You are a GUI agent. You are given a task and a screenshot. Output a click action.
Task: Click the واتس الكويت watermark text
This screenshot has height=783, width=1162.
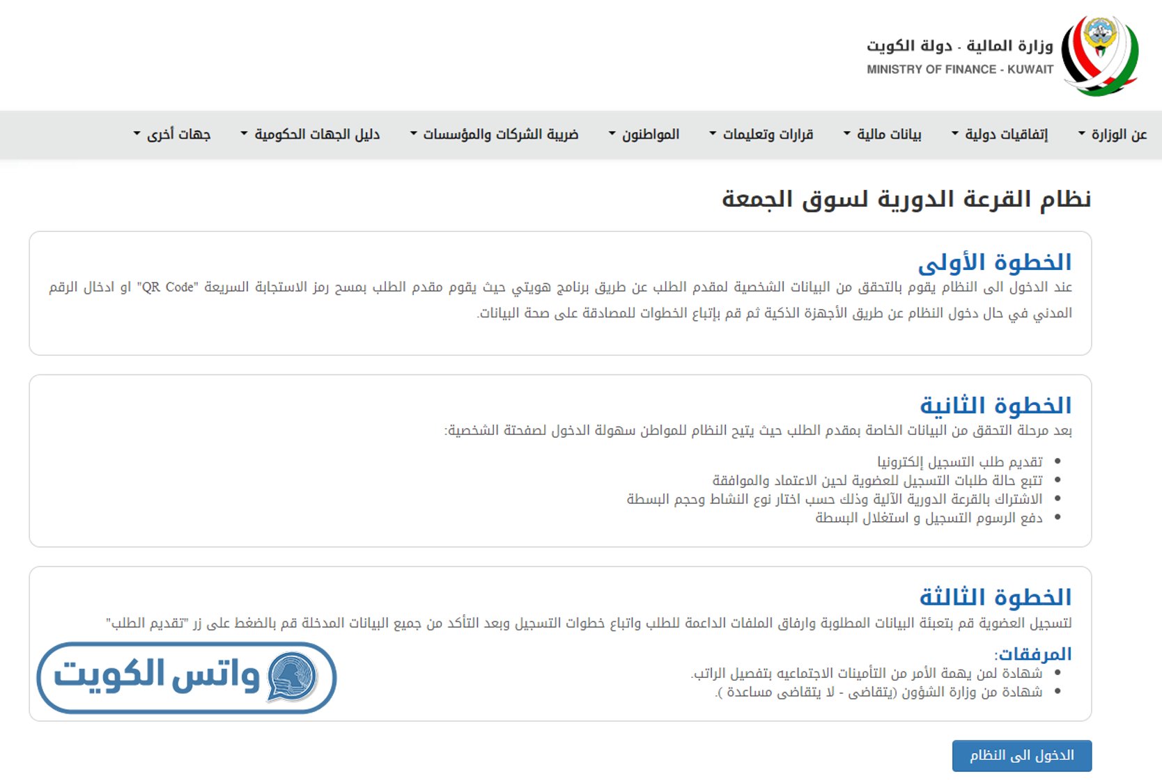(x=157, y=675)
